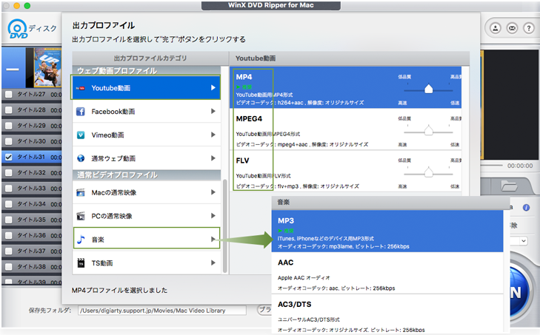Image resolution: width=540 pixels, height=335 pixels.
Task: Select the Vimeo動画 category
Action: (147, 135)
